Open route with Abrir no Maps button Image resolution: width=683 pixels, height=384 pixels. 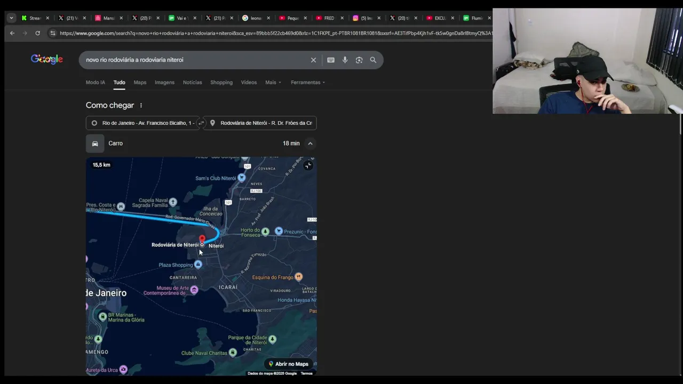pyautogui.click(x=288, y=364)
